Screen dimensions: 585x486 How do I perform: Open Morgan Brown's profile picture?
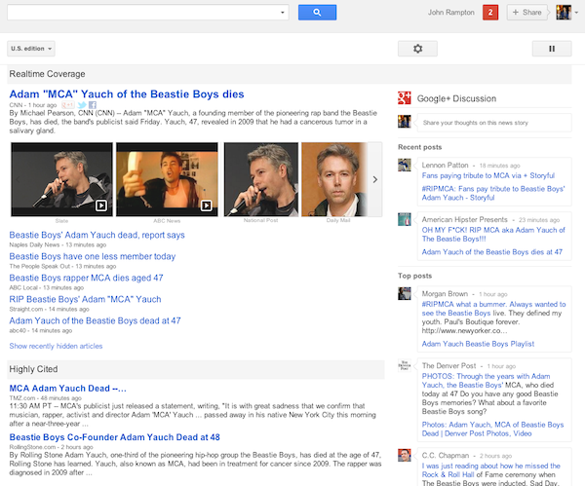point(405,293)
